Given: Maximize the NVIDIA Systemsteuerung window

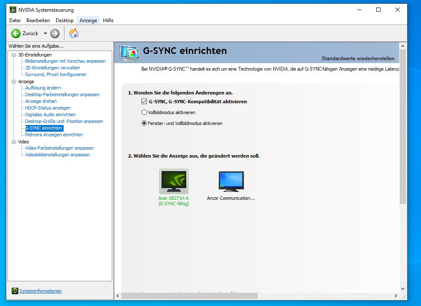Looking at the screenshot, I should click(x=378, y=10).
